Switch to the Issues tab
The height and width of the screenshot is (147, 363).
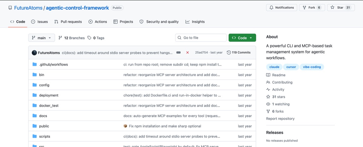[39, 22]
